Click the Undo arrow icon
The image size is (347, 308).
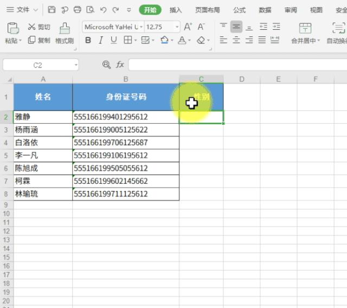click(x=103, y=10)
